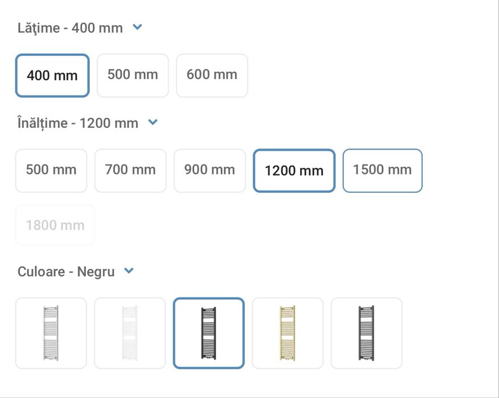The image size is (499, 398).
Task: Expand the Lățime chevron arrow
Action: click(137, 27)
